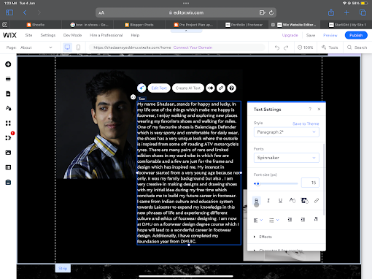Image resolution: width=372 pixels, height=279 pixels.
Task: Open the Add Elements plus icon in left sidebar
Action: tap(8, 64)
